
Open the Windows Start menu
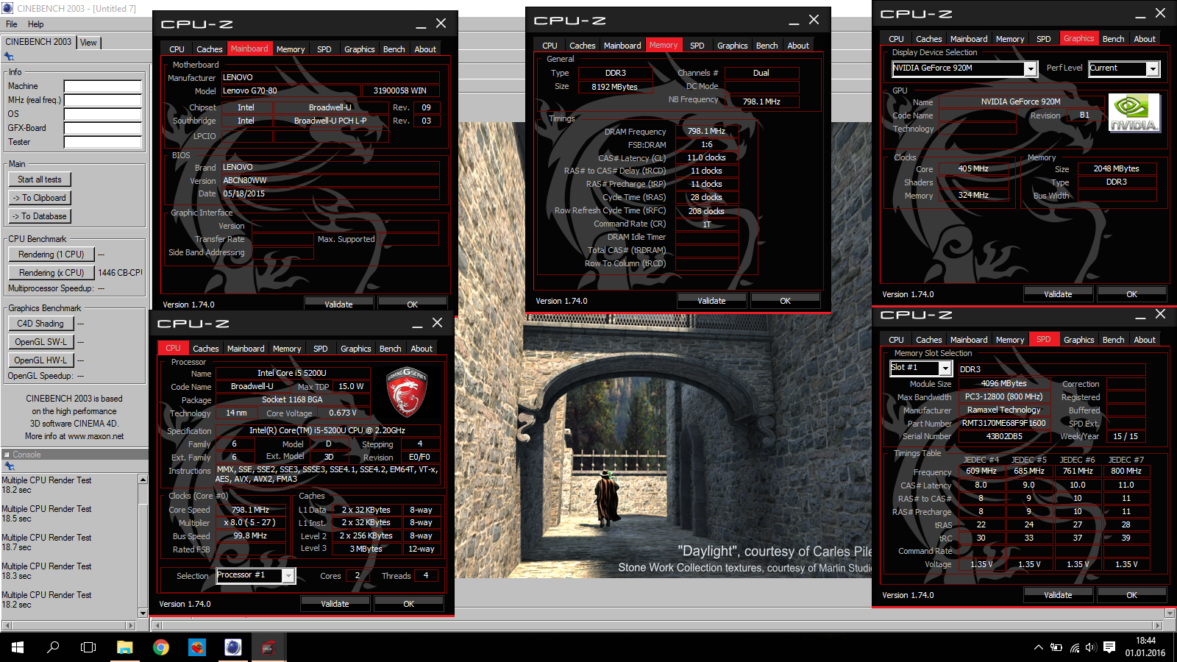(18, 647)
